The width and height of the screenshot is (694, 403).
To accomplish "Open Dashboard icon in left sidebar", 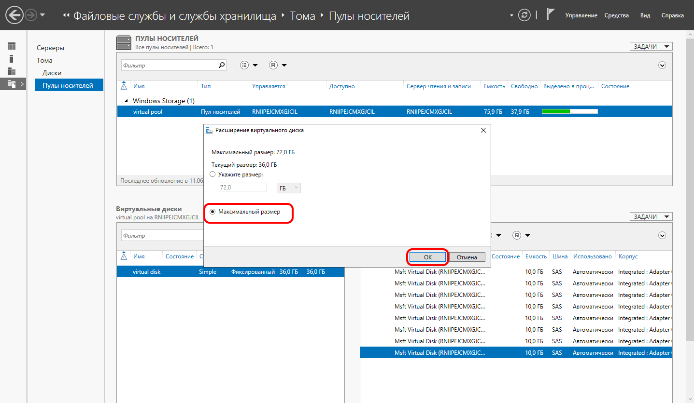I will coord(12,46).
